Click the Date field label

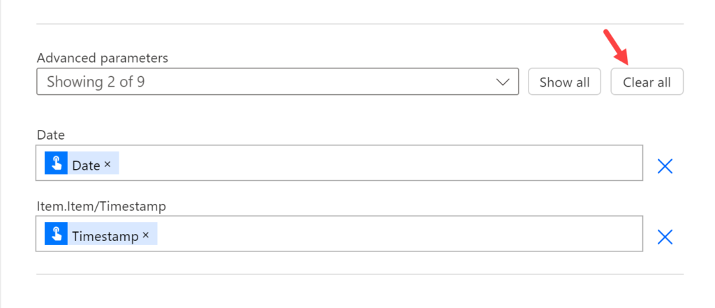coord(50,134)
